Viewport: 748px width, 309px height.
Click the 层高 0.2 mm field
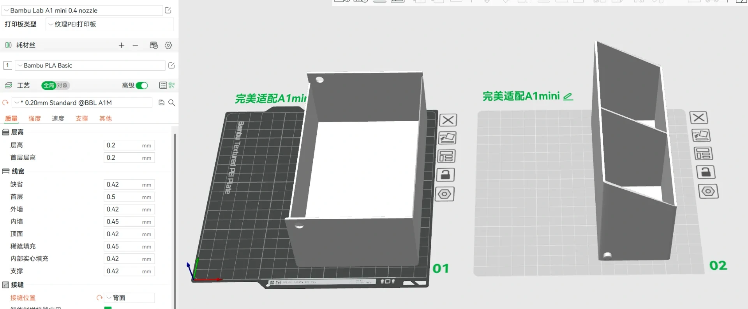pyautogui.click(x=129, y=145)
